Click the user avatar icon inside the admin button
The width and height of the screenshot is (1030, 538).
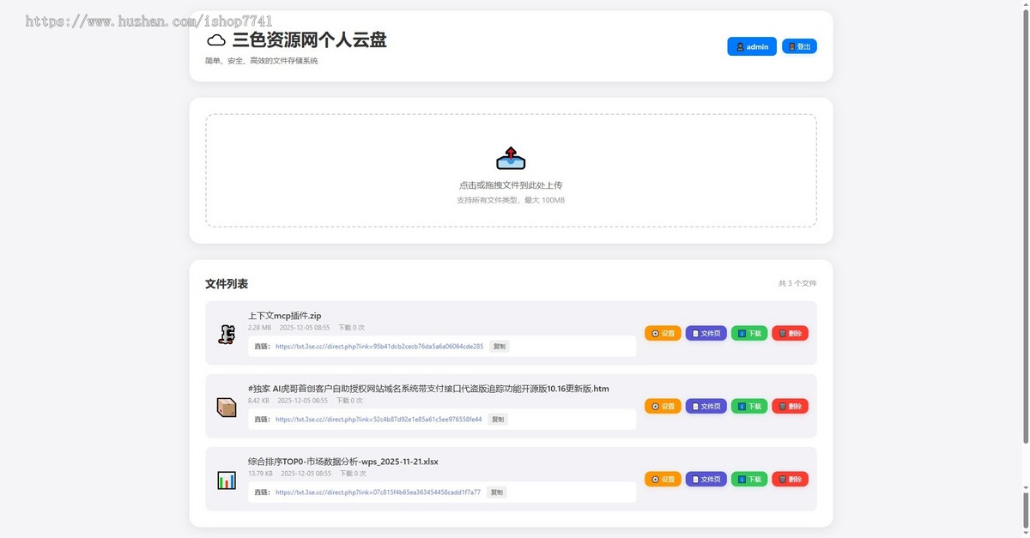click(740, 46)
